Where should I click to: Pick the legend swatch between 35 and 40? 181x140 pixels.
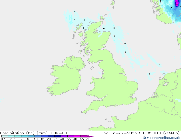pos(71,136)
